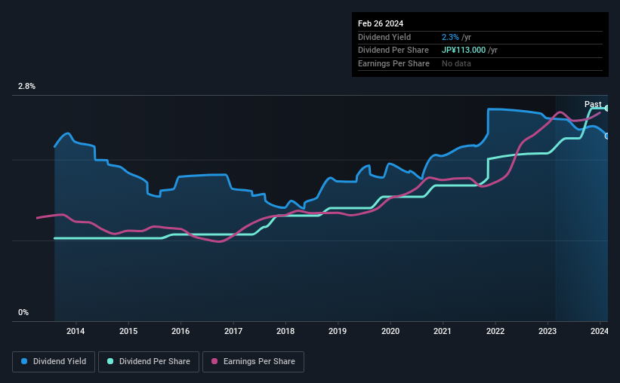Click the tooltip Dividend Yield row label

point(384,37)
